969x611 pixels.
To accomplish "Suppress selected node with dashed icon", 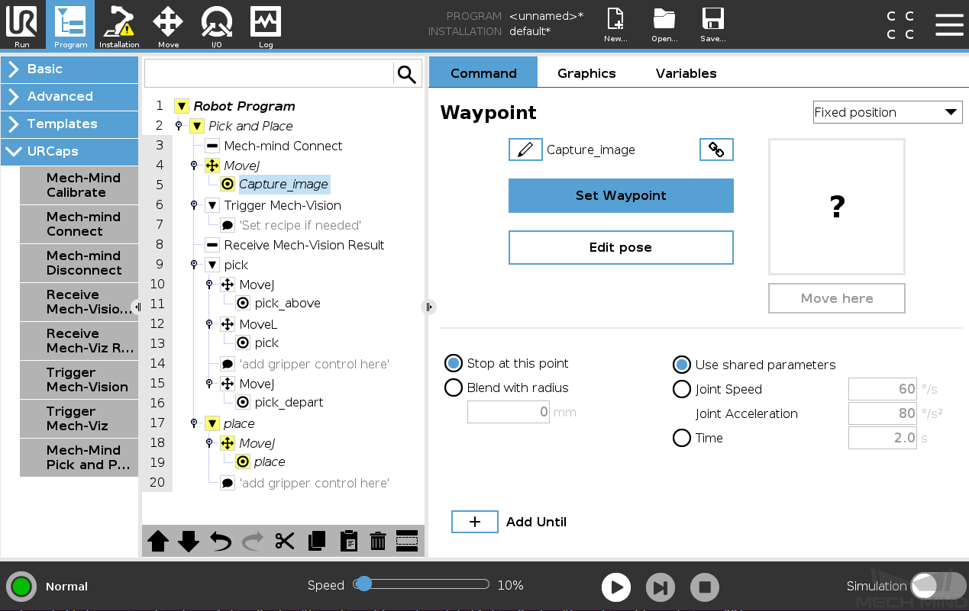I will pyautogui.click(x=407, y=542).
